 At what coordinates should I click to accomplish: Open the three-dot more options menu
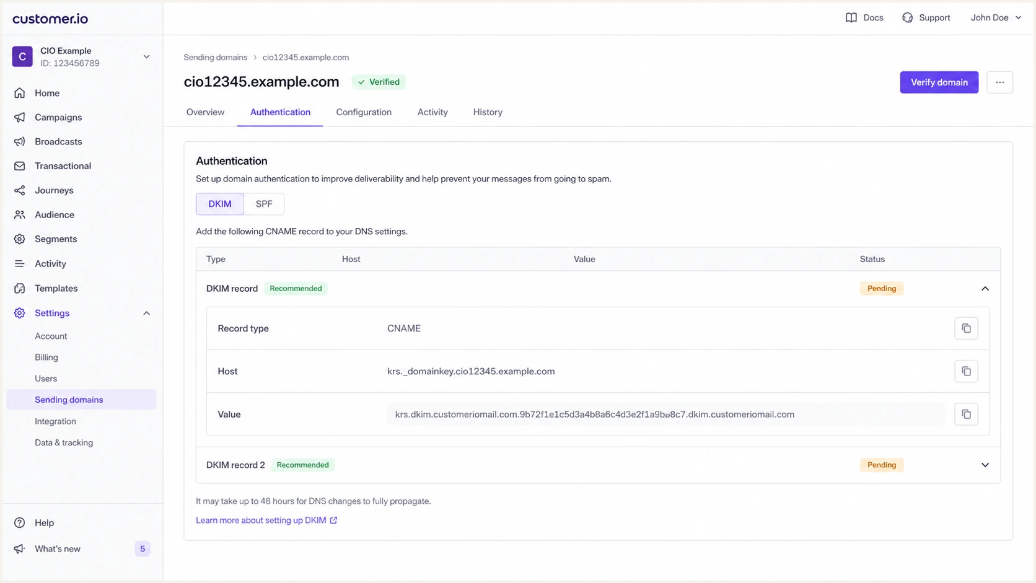(x=999, y=82)
